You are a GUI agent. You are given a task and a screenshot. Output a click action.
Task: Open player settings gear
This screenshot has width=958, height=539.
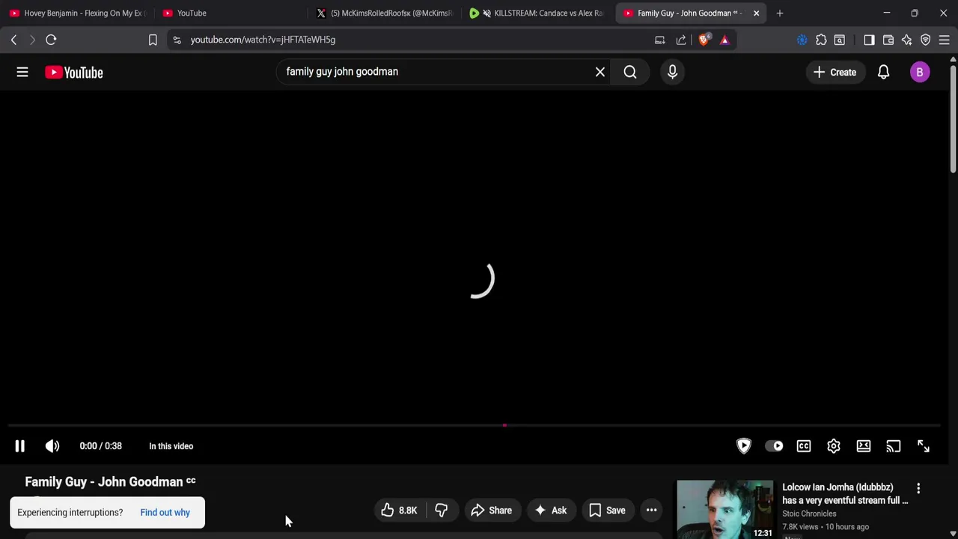click(x=834, y=446)
